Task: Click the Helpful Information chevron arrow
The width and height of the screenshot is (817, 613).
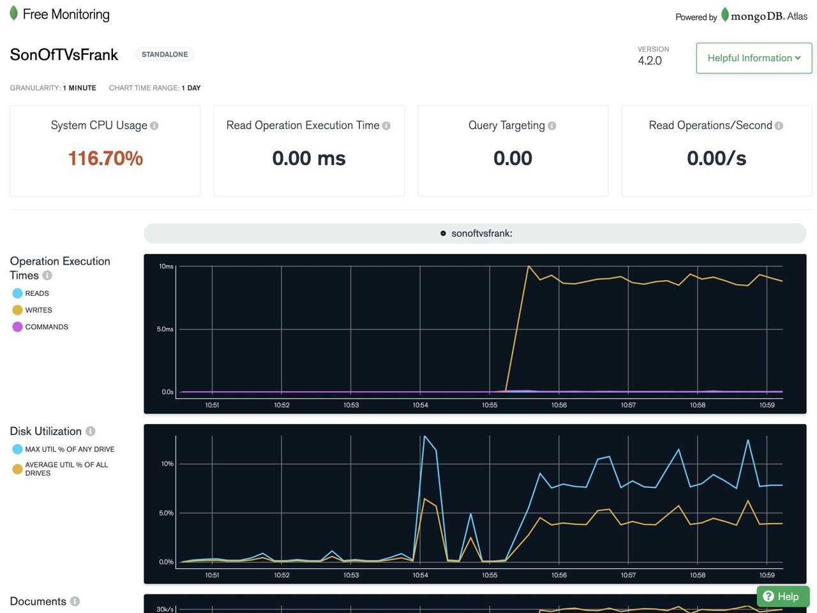Action: point(798,58)
